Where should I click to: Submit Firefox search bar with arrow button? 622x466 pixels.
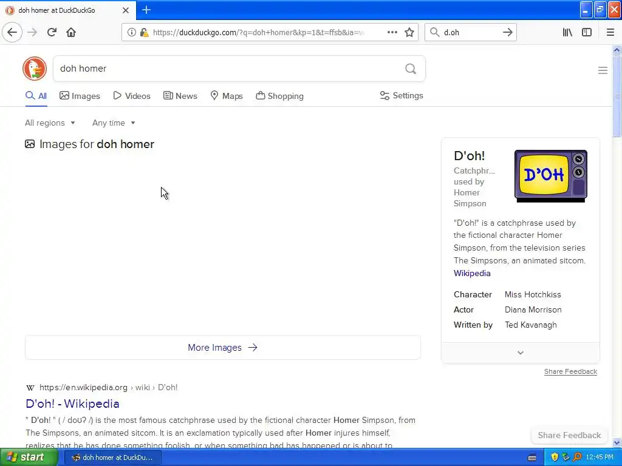pos(507,32)
